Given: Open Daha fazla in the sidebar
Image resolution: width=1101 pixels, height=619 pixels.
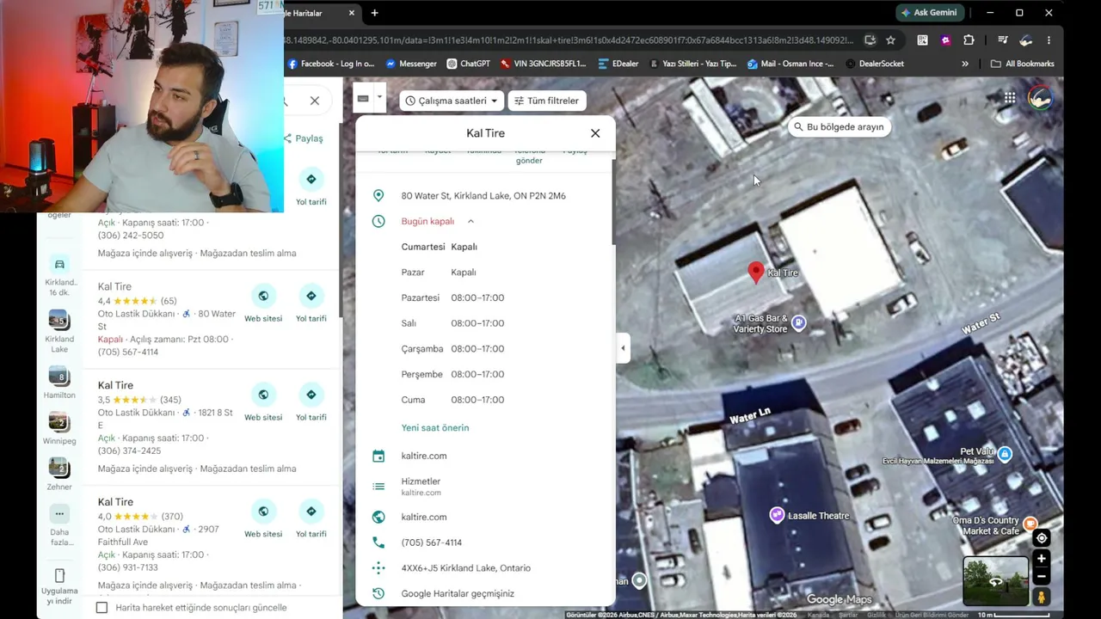Looking at the screenshot, I should (x=59, y=525).
